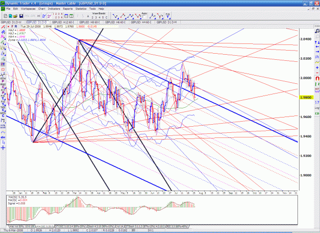Image resolution: width=320 pixels, height=233 pixels.
Task: Switch to GBPUSD D1 D-M tab
Action: point(167,22)
